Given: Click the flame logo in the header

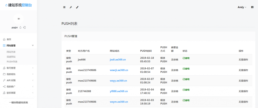Looking at the screenshot, I should 6,5.
